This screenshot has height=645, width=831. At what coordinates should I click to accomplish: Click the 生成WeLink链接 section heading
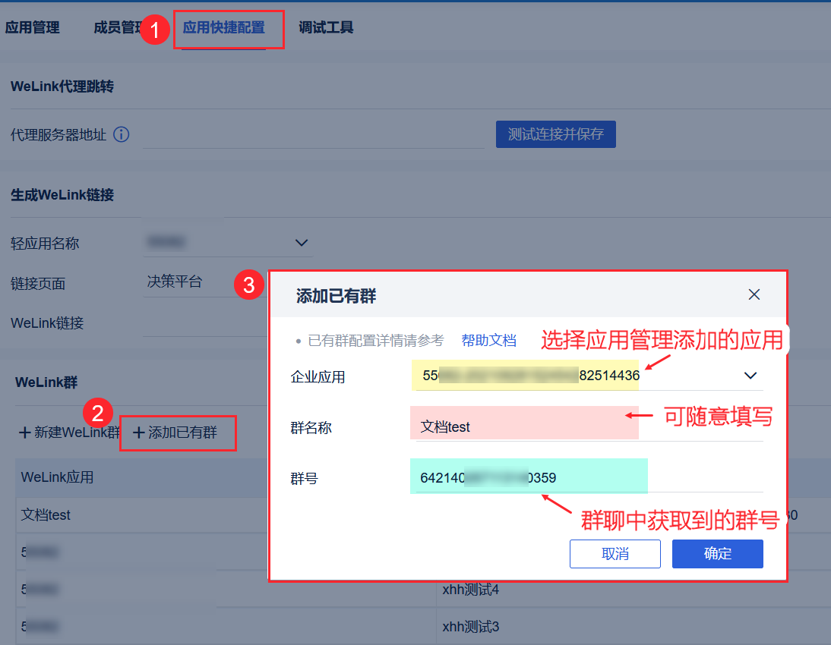coord(62,195)
